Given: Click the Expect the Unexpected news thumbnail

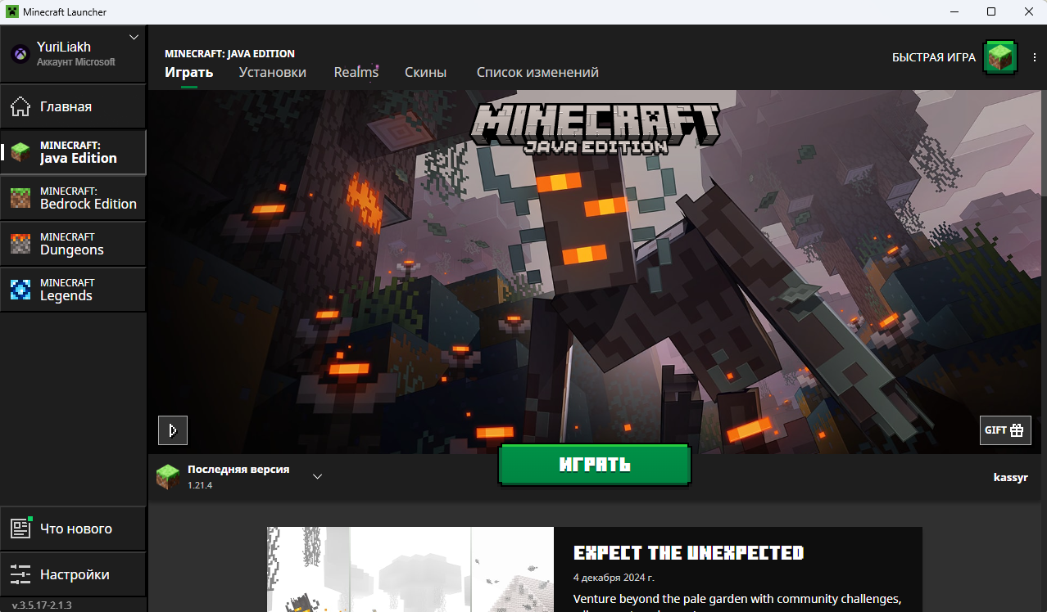Looking at the screenshot, I should pos(410,569).
